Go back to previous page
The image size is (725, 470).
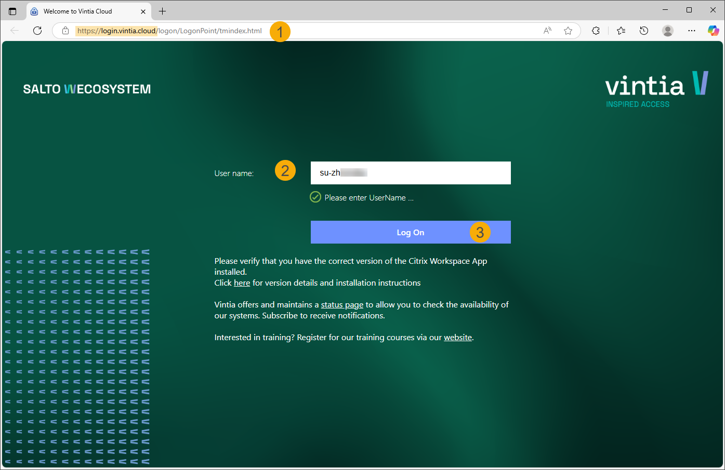click(x=15, y=31)
